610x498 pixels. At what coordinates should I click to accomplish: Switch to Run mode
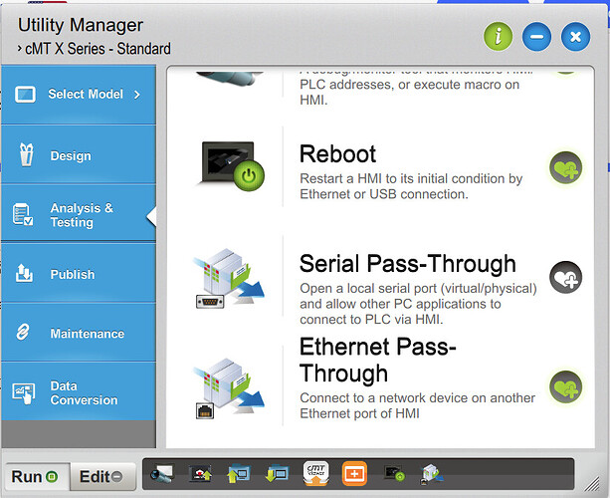pos(37,476)
